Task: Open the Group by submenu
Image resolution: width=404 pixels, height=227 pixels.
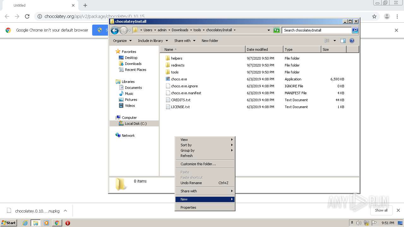Action: (205, 150)
